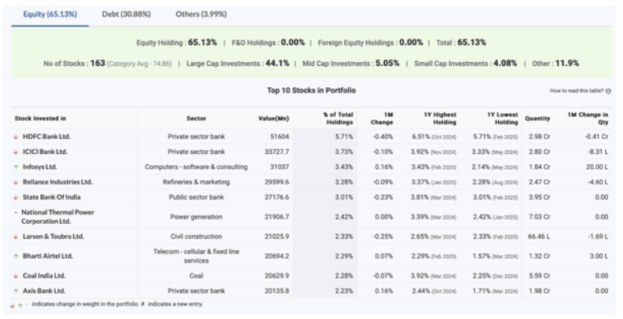Click the green up arrow beside Axis Bank
The height and width of the screenshot is (319, 623).
tap(16, 291)
